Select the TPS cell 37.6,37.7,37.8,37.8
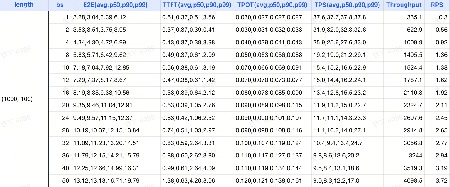The image size is (450, 187). click(339, 17)
